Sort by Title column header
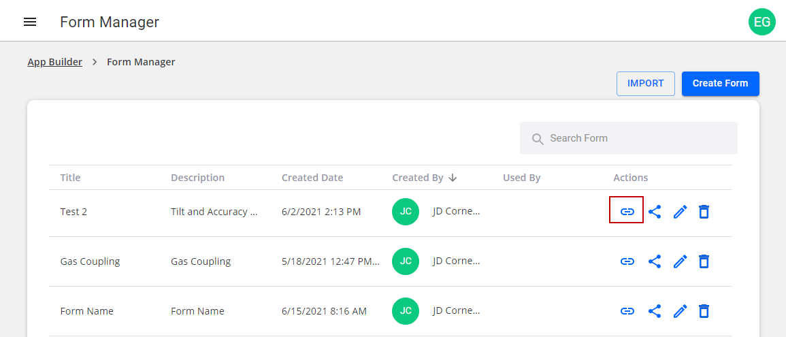 70,178
